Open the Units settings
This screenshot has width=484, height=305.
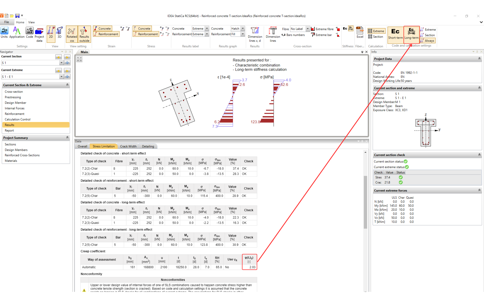click(4, 33)
